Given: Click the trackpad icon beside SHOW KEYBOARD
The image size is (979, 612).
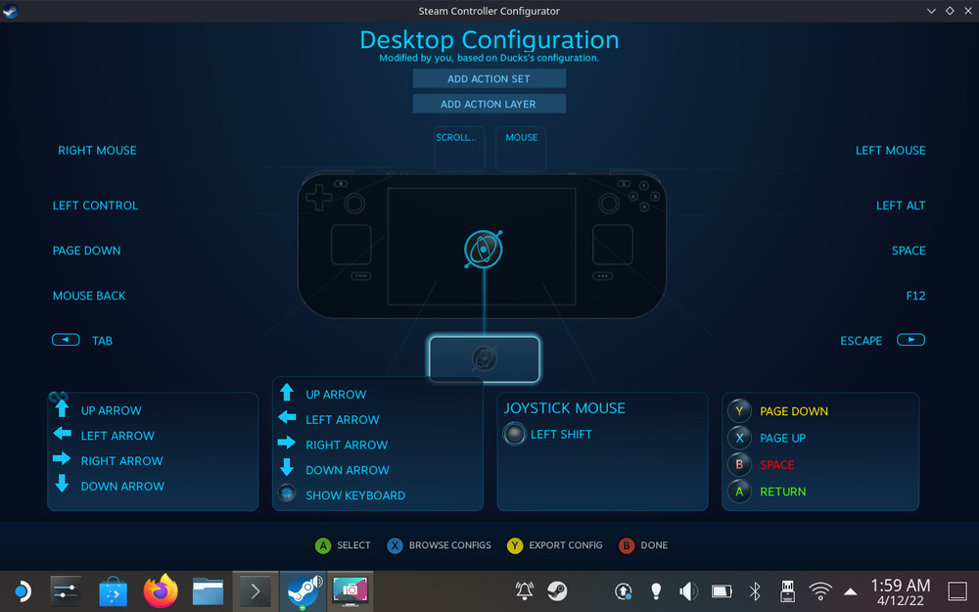Looking at the screenshot, I should pyautogui.click(x=287, y=494).
